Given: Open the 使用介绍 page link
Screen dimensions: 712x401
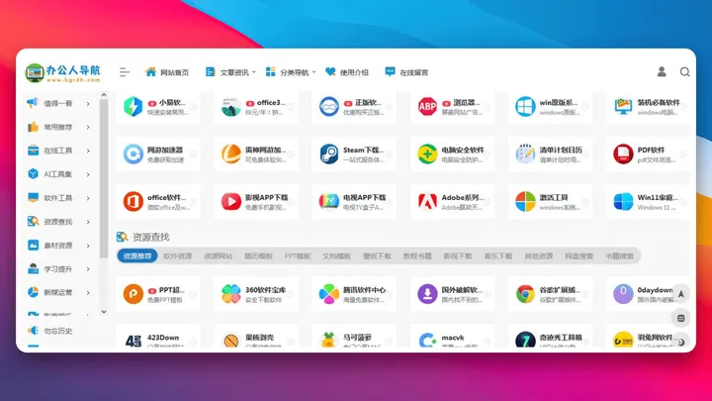Looking at the screenshot, I should pos(347,72).
